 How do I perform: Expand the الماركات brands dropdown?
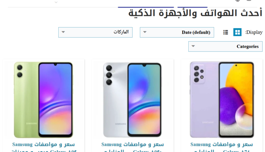click(x=95, y=32)
